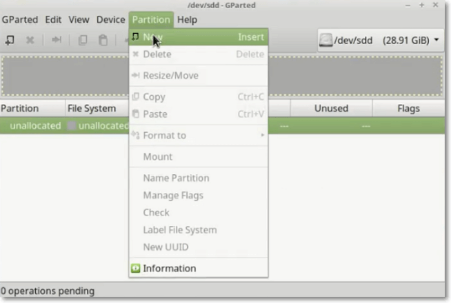The width and height of the screenshot is (451, 303).
Task: Sort by the Unused column header
Action: pos(331,108)
